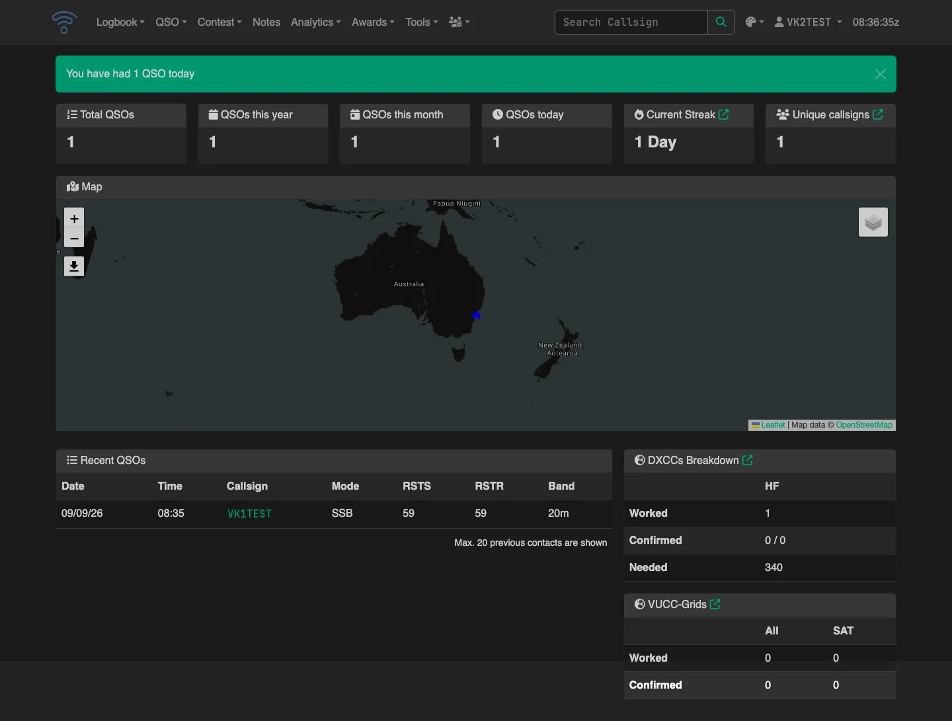Image resolution: width=952 pixels, height=721 pixels.
Task: Open the Leaflet attribution link
Action: pyautogui.click(x=773, y=425)
